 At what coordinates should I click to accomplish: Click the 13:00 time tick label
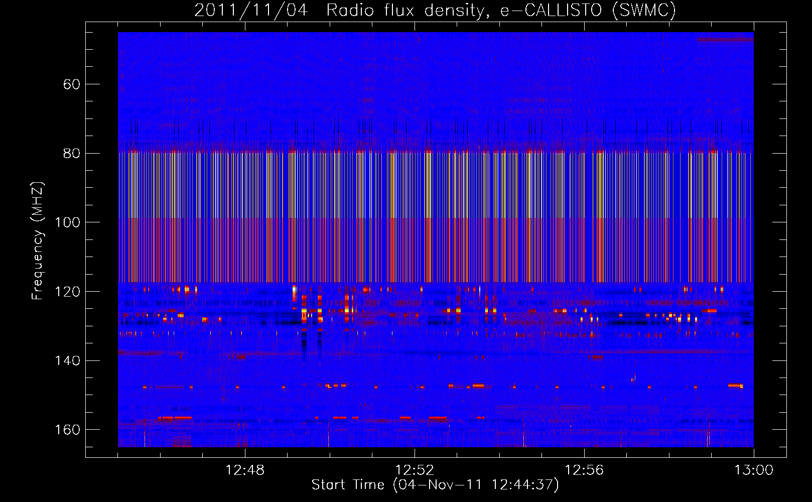coord(754,470)
